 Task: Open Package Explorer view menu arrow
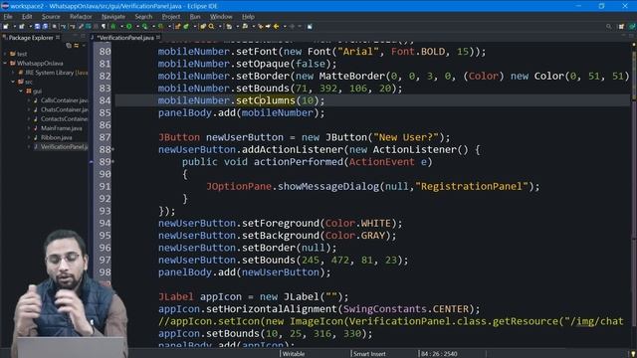click(84, 46)
